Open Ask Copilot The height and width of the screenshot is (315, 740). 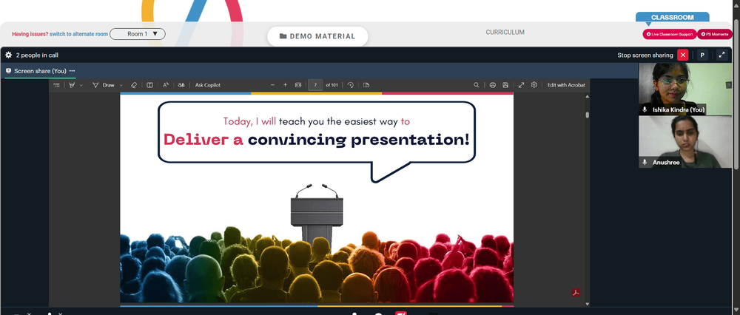pos(208,85)
